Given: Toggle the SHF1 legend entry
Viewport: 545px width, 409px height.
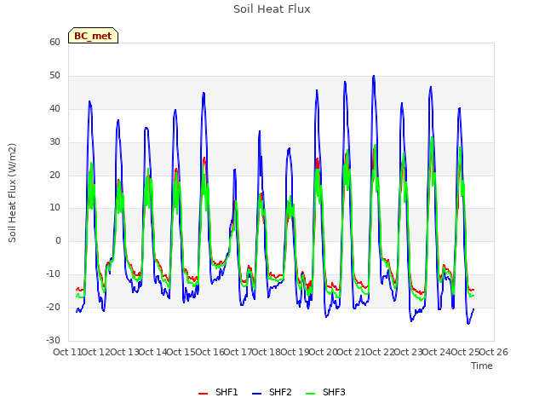Looking at the screenshot, I should [x=218, y=392].
